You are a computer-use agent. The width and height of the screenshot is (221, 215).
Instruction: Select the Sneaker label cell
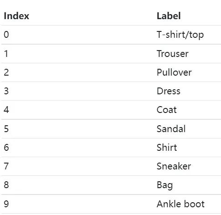coord(174,166)
